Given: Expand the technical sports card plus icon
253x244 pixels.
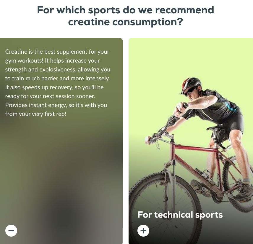Looking at the screenshot, I should coord(143,231).
